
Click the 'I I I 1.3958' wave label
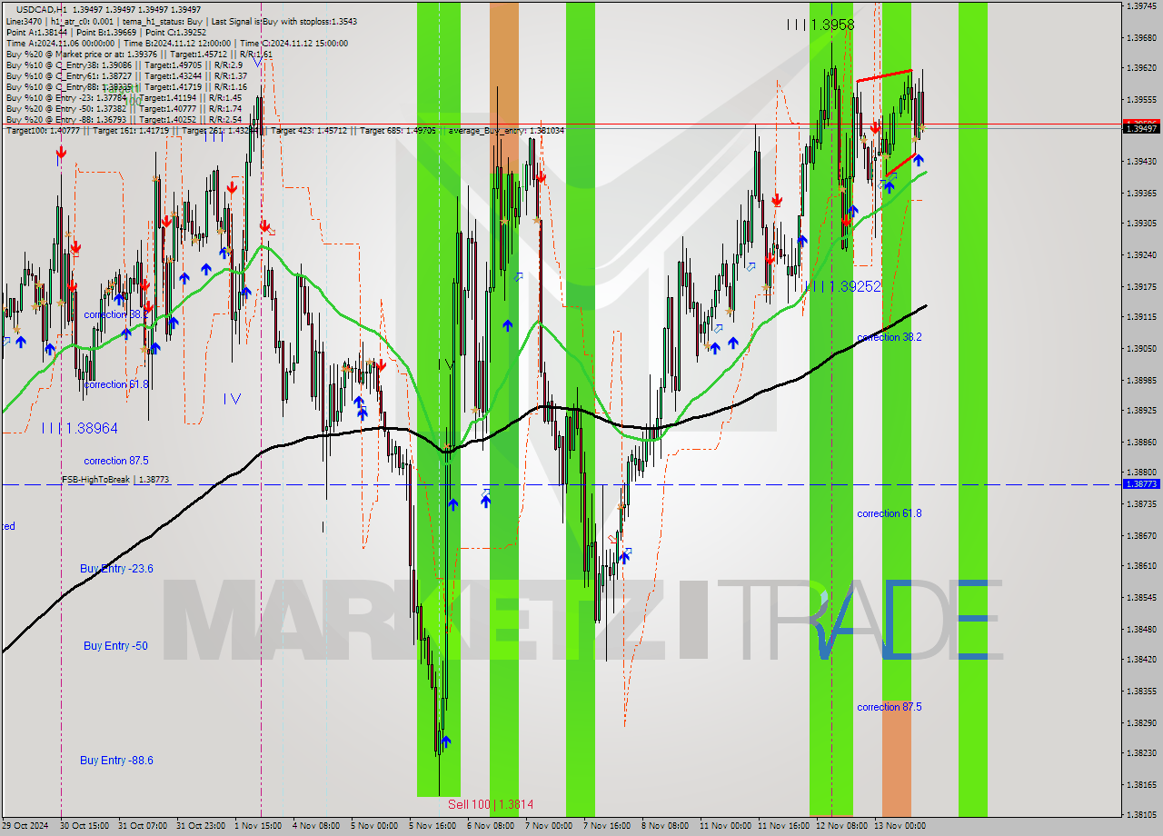(820, 25)
